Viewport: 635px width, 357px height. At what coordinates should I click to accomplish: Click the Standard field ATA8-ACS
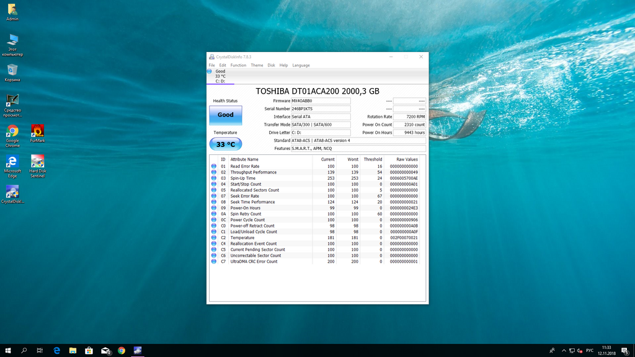click(358, 141)
